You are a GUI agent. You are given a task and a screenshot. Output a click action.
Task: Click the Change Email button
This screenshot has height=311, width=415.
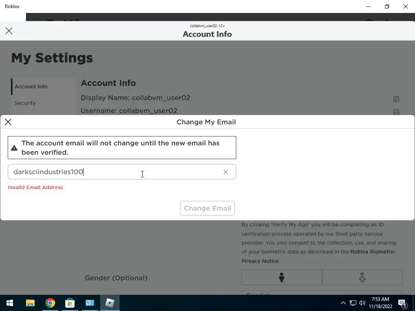(x=207, y=208)
